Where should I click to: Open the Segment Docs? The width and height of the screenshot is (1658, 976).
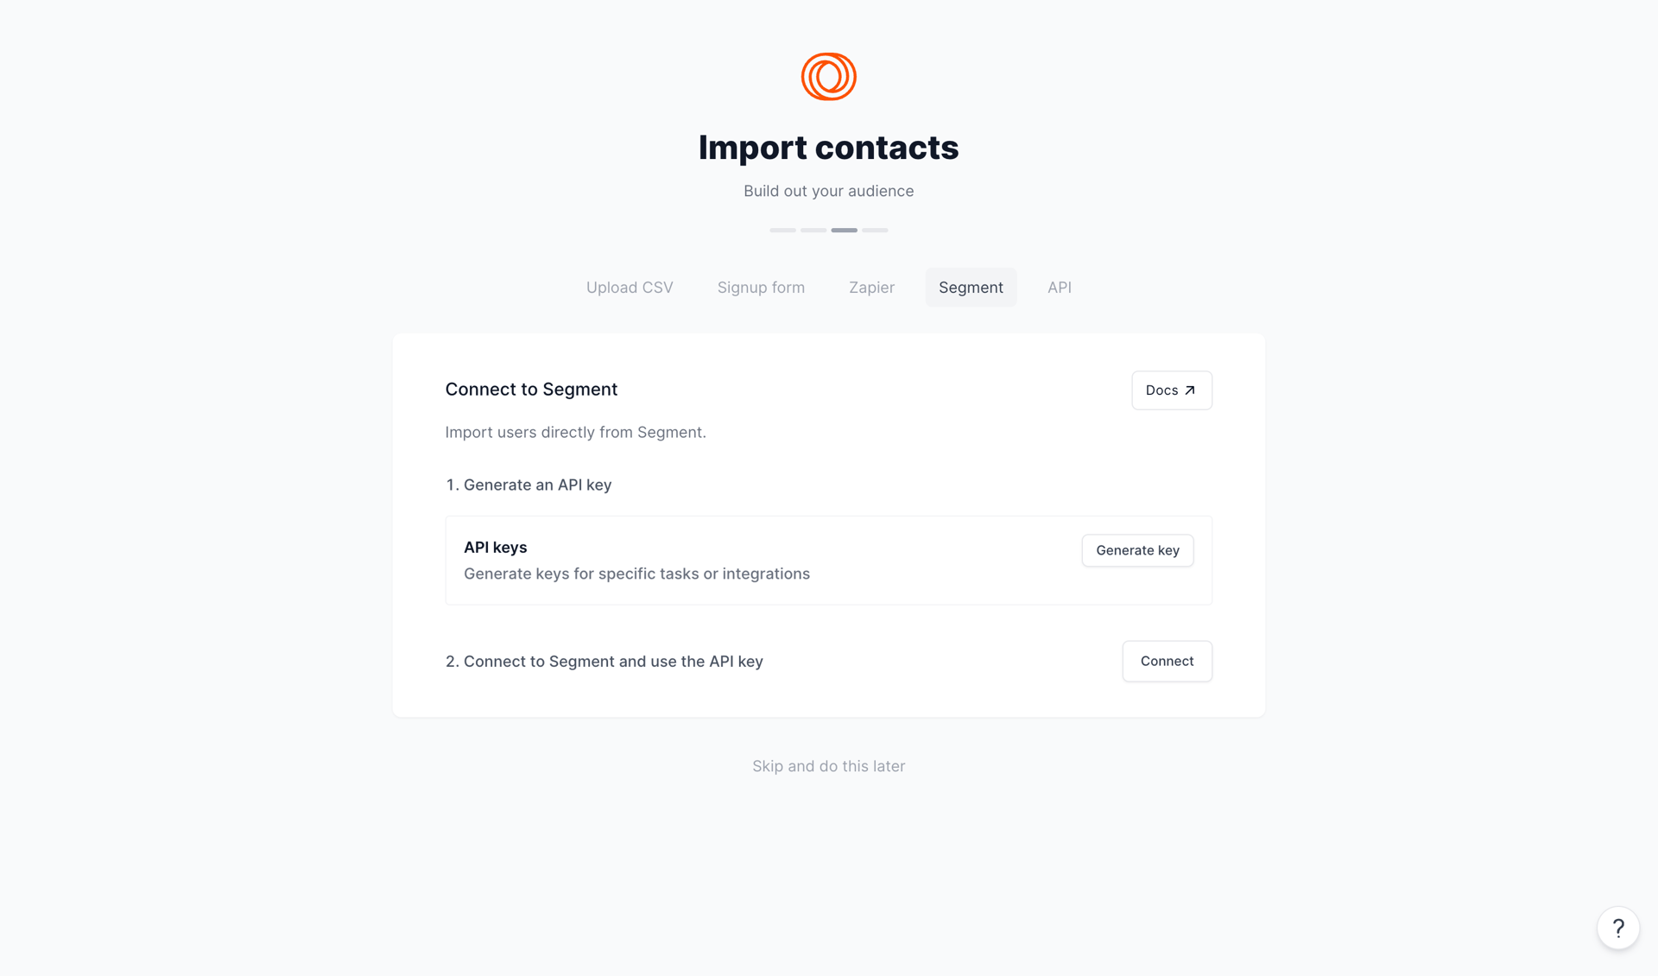pyautogui.click(x=1171, y=390)
